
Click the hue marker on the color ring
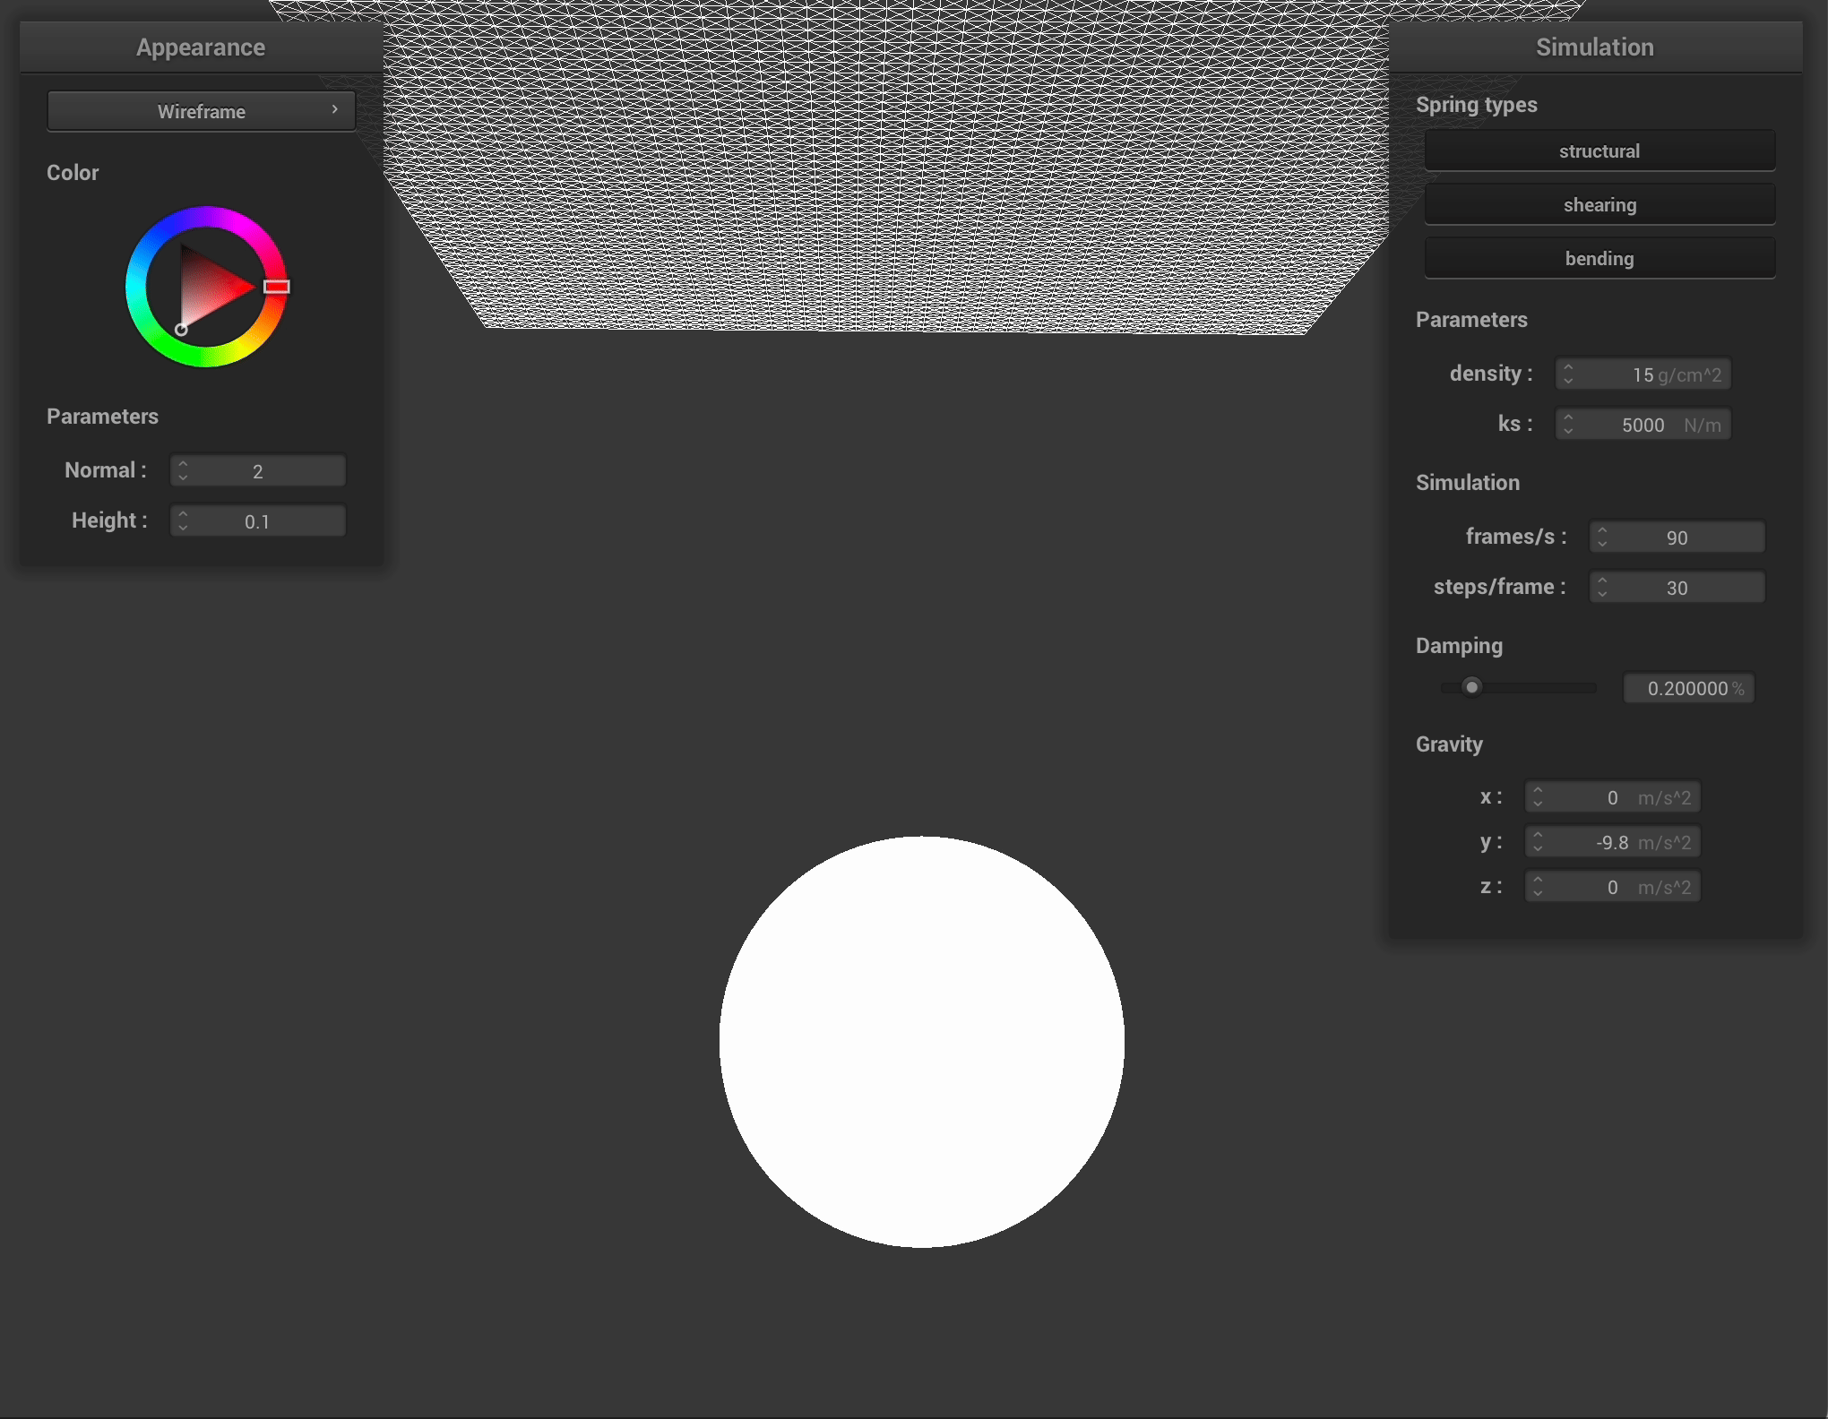(277, 287)
